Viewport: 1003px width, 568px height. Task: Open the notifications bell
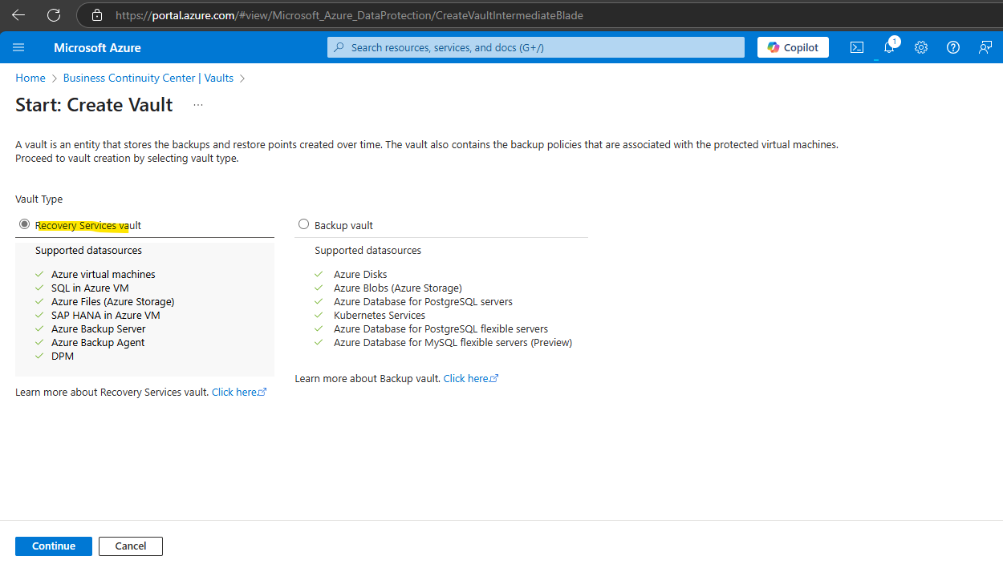point(889,47)
